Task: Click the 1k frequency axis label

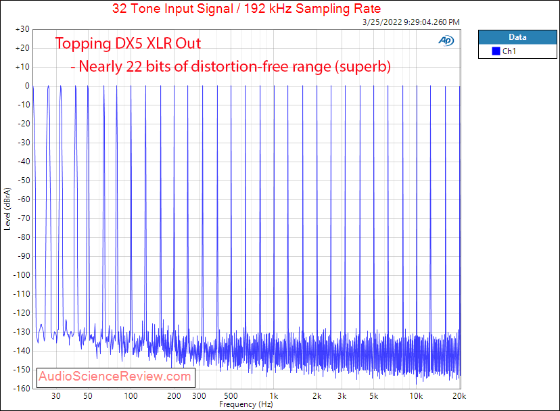Action: (x=273, y=396)
